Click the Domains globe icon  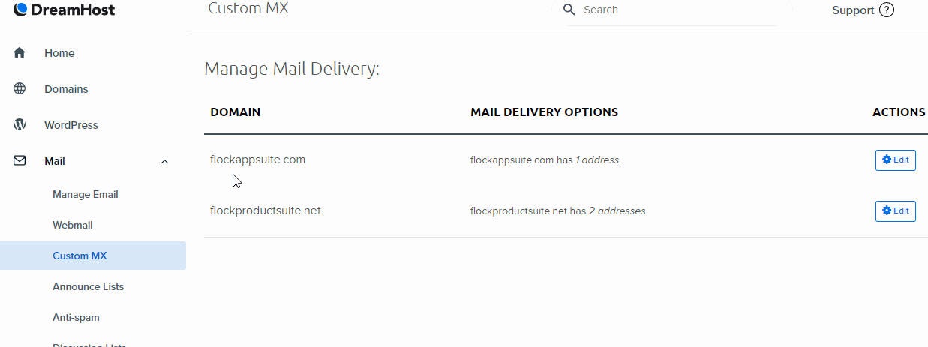20,89
